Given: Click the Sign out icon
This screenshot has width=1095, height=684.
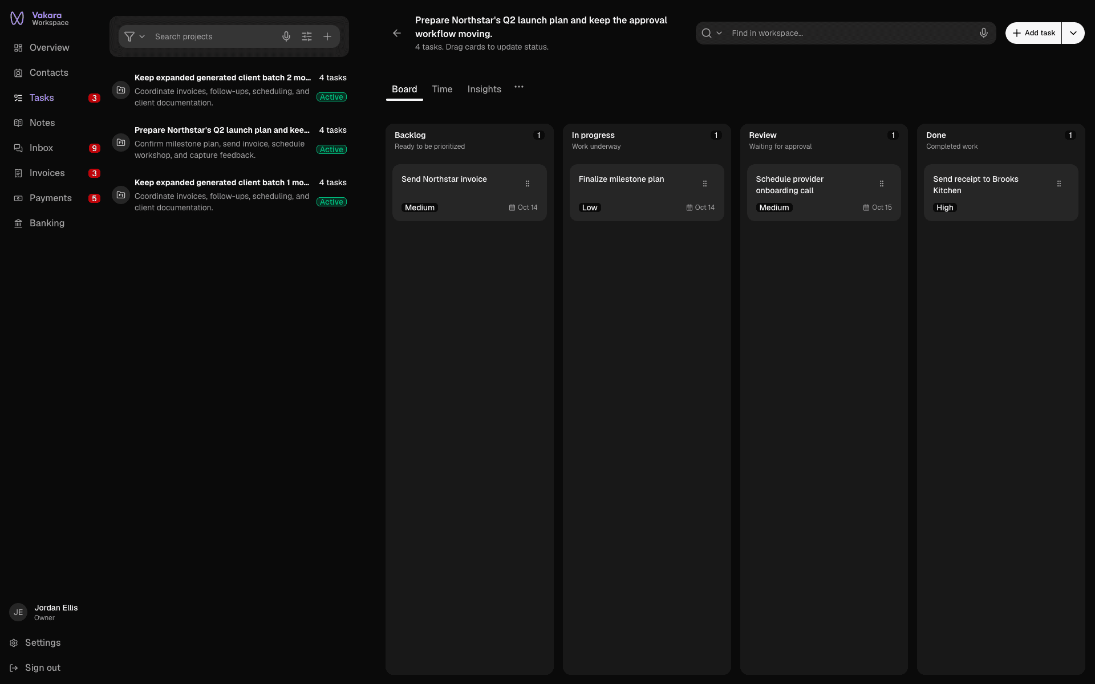Looking at the screenshot, I should (14, 668).
